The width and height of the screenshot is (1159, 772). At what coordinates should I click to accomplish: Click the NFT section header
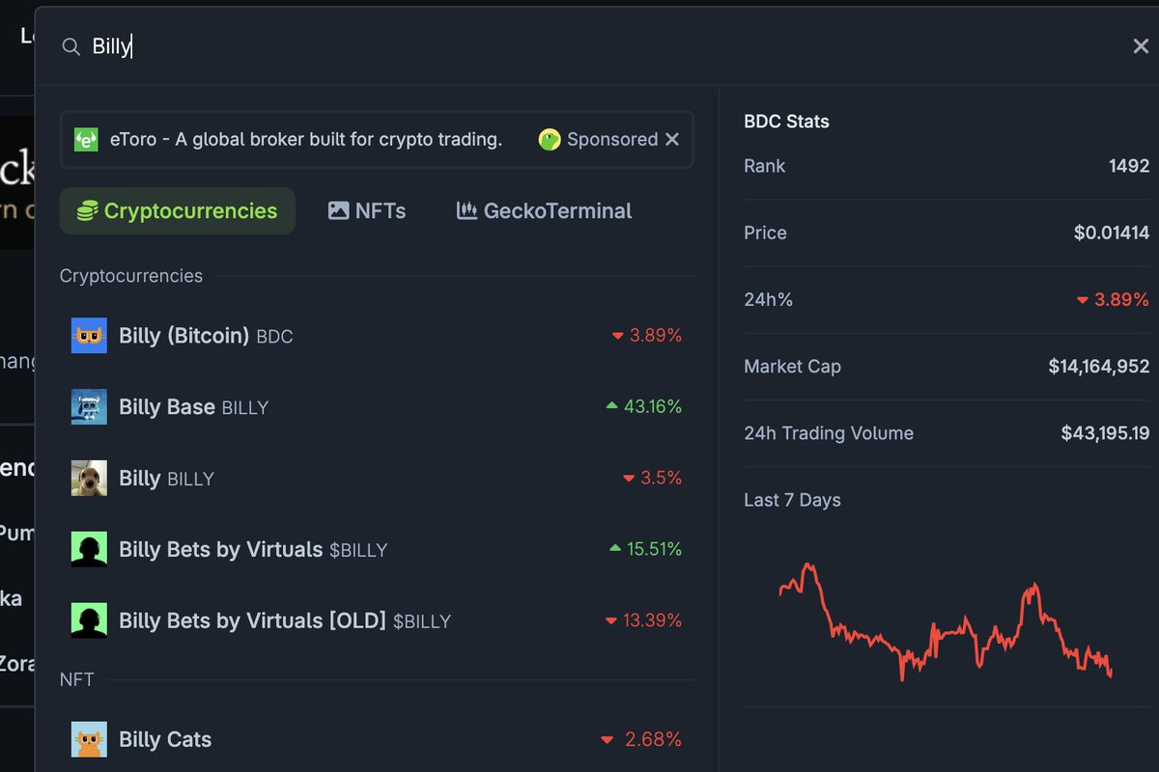(77, 679)
